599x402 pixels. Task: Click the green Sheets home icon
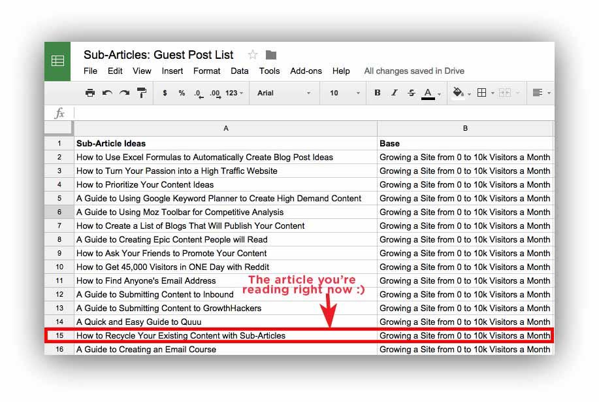pos(57,61)
